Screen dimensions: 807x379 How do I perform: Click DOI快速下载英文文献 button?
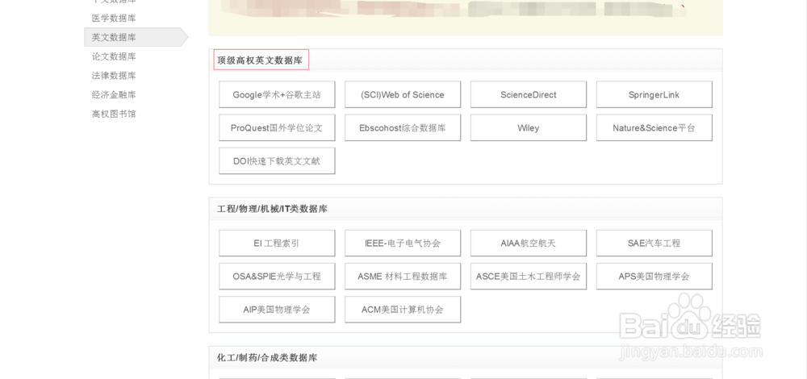(277, 161)
